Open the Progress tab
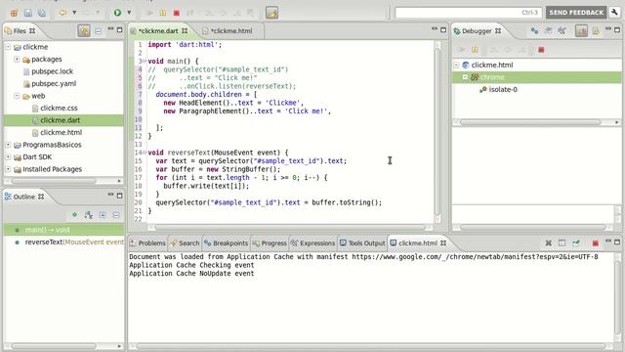625x352 pixels. [270, 243]
